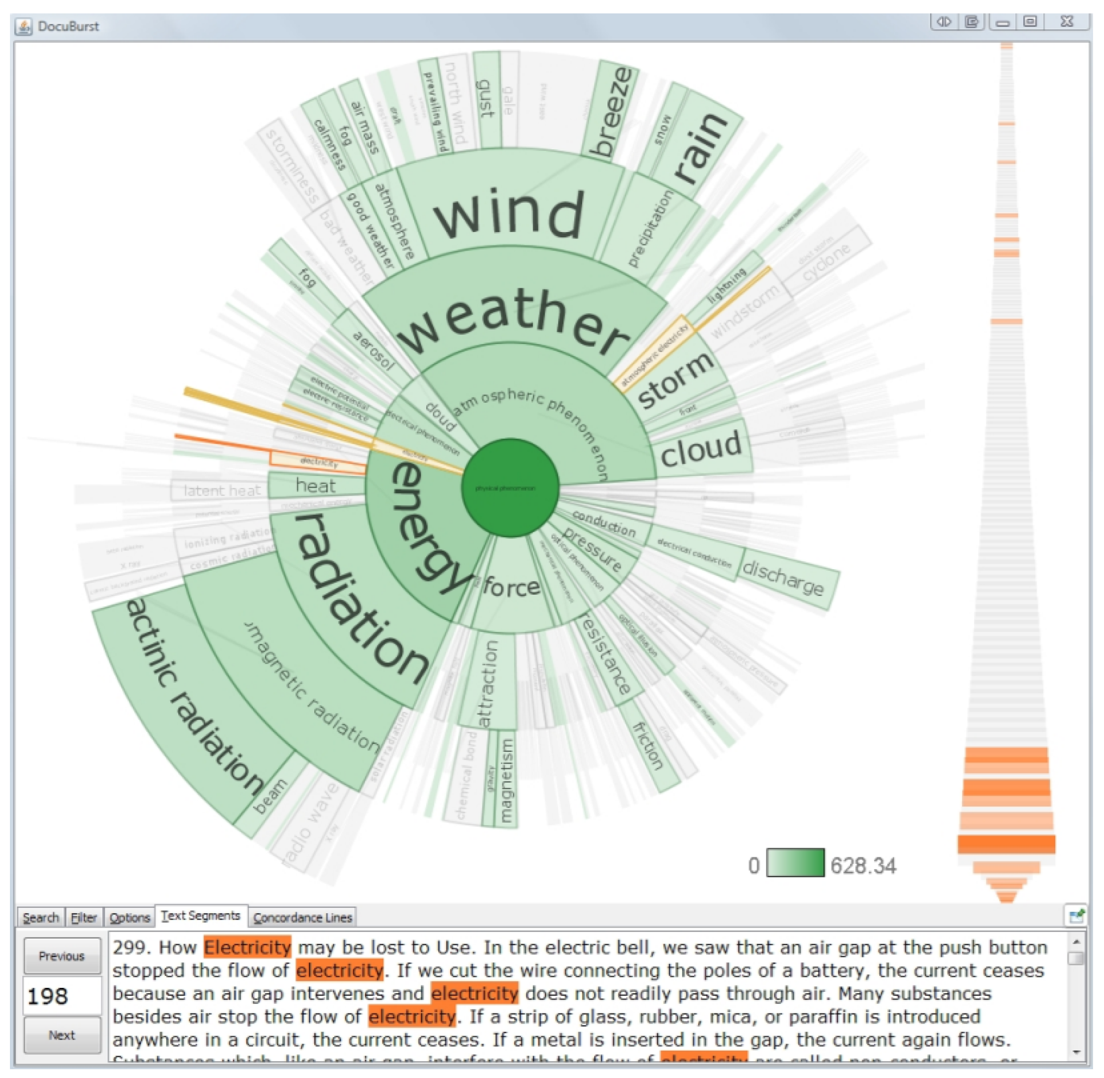Select the 'weather' arc in the sunburst

pos(512,314)
